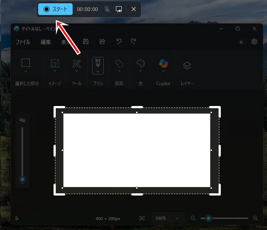
Task: Click the Undo arrow icon
Action: point(119,41)
